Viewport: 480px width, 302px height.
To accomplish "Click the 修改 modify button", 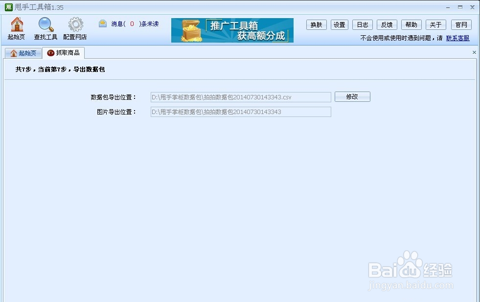I will [352, 97].
